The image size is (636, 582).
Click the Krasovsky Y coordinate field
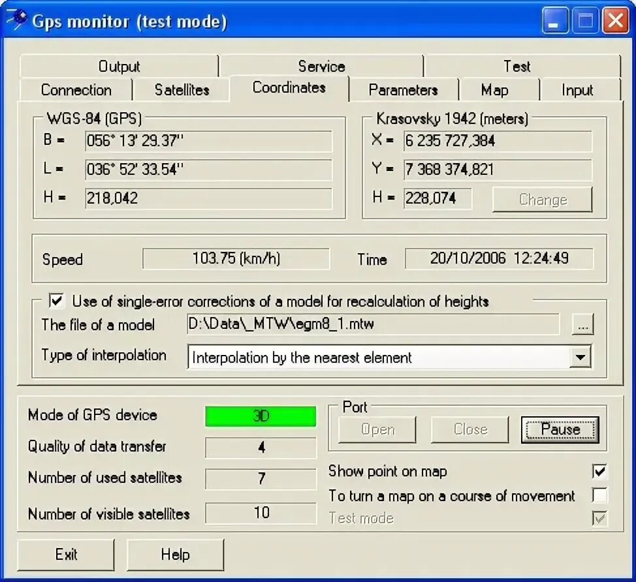click(x=498, y=170)
